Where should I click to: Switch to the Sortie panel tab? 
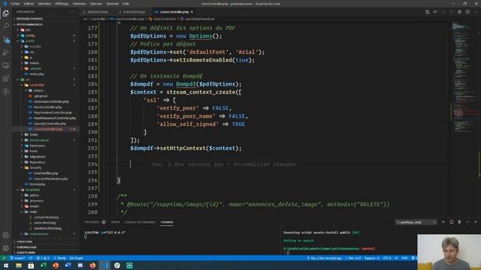[115, 222]
